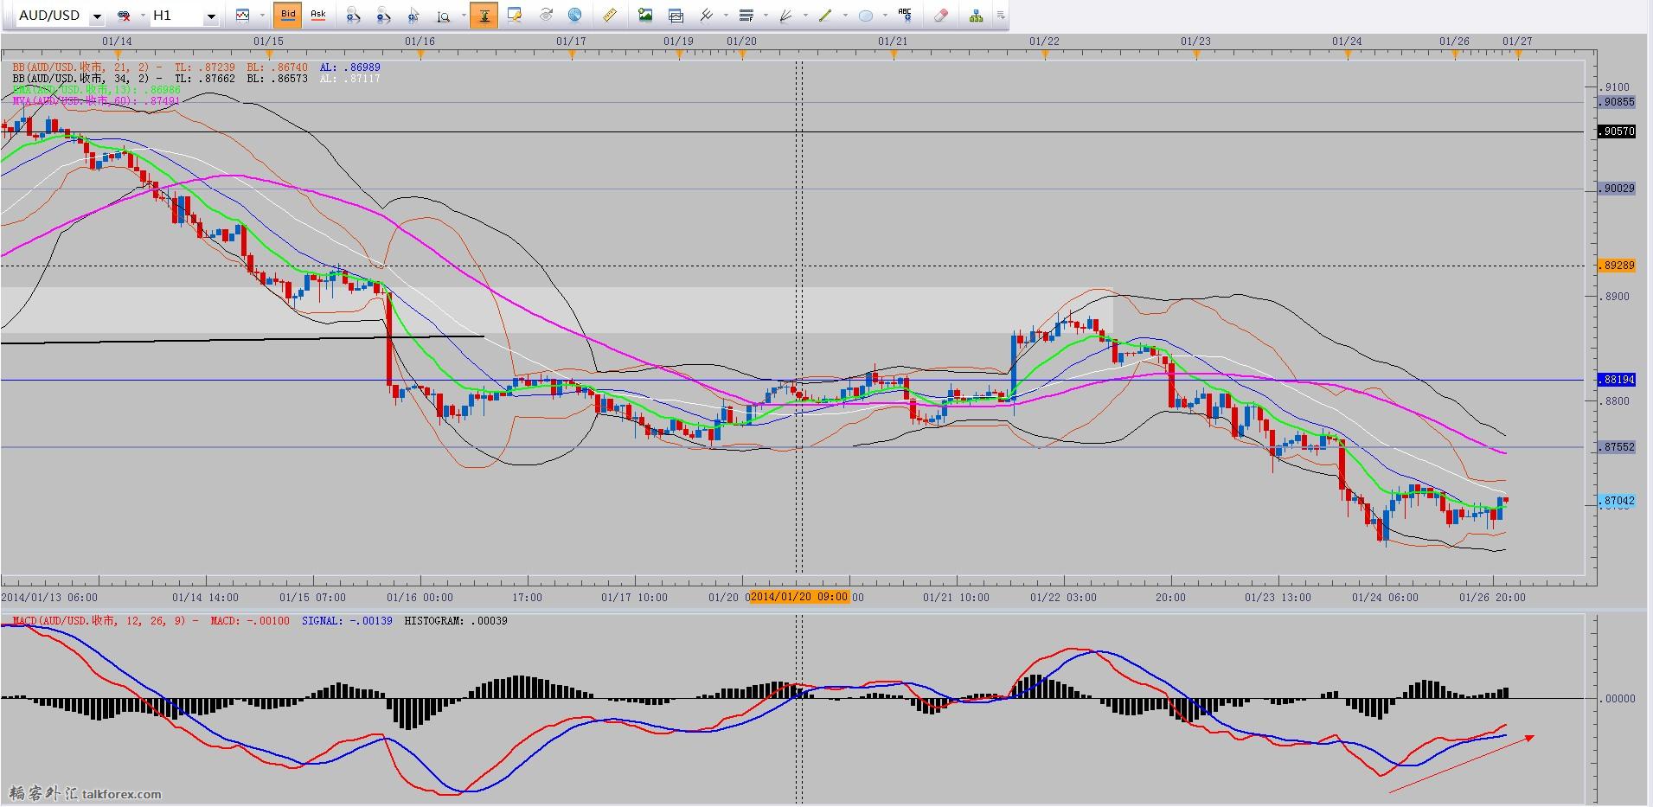Select the eraser tool
The image size is (1653, 807).
[941, 16]
